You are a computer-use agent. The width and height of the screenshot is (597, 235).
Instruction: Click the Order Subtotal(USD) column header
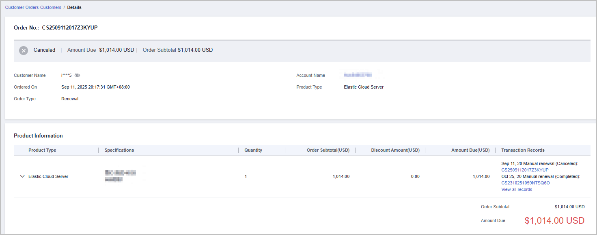[x=328, y=150]
